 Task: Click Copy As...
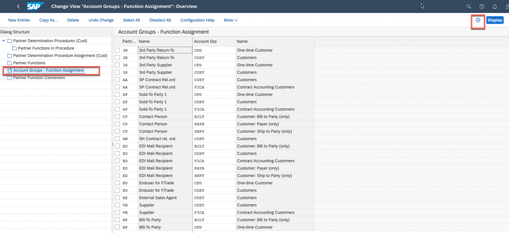[48, 20]
